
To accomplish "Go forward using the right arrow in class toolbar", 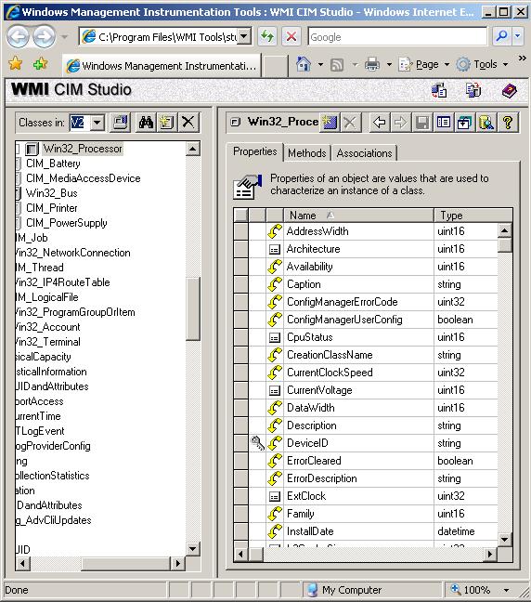I will coord(400,123).
